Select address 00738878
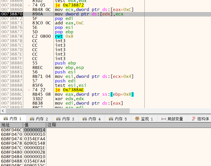The height and width of the screenshot is (166, 211). point(12,36)
